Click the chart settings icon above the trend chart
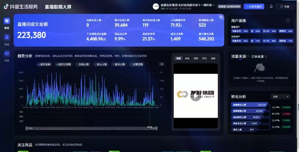The width and height of the screenshot is (299, 152). pyautogui.click(x=162, y=64)
